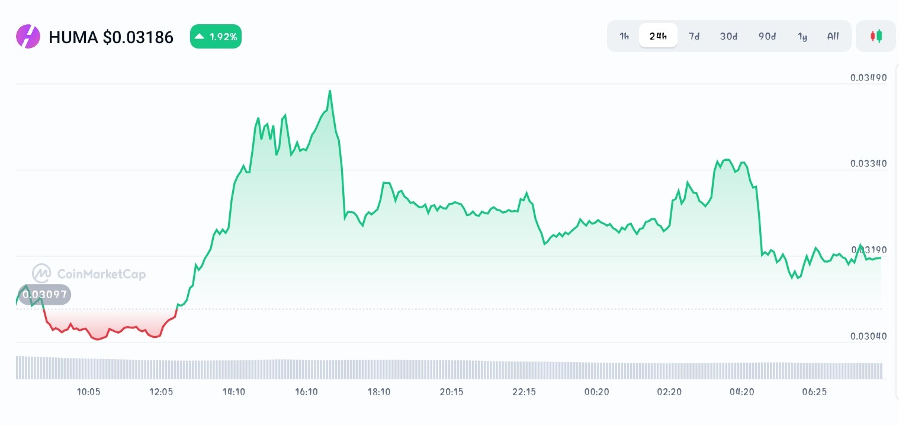Click the HUMA $0.03186 price title
Image resolution: width=899 pixels, height=426 pixels.
pyautogui.click(x=111, y=37)
